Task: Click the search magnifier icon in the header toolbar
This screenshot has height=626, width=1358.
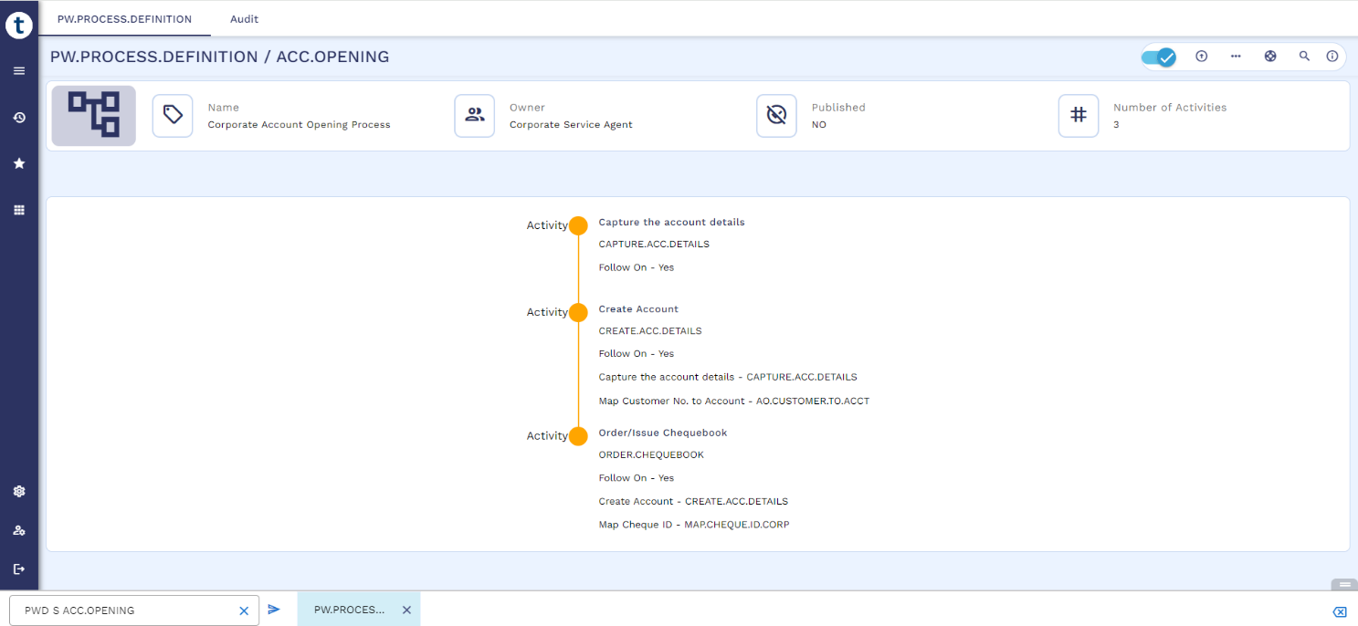Action: pos(1304,57)
